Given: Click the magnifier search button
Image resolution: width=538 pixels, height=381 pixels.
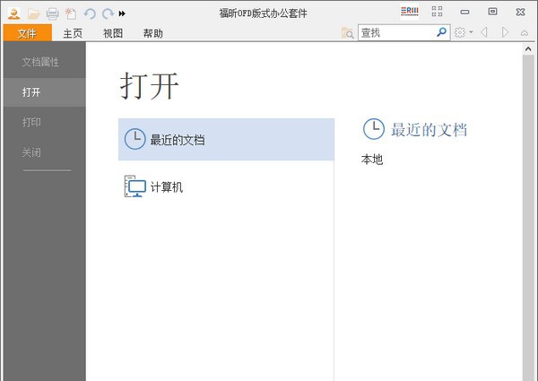Looking at the screenshot, I should coord(441,32).
